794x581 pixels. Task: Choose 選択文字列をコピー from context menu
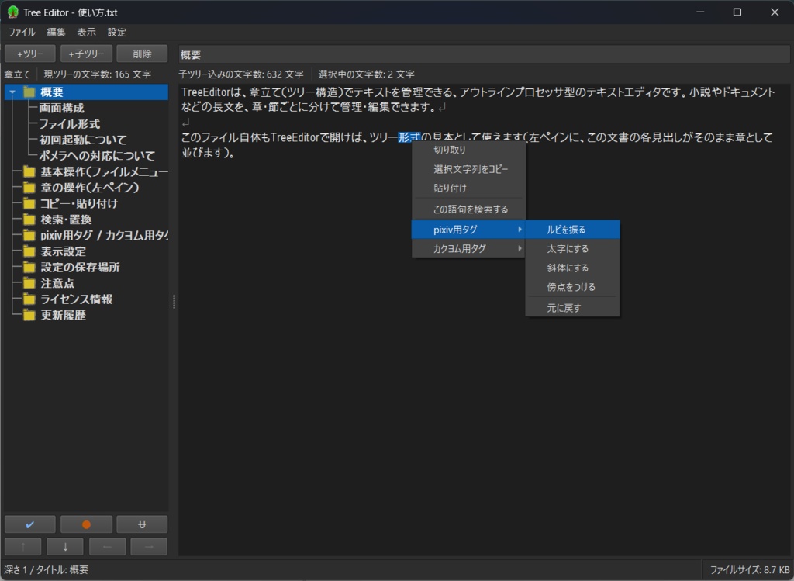pyautogui.click(x=468, y=169)
